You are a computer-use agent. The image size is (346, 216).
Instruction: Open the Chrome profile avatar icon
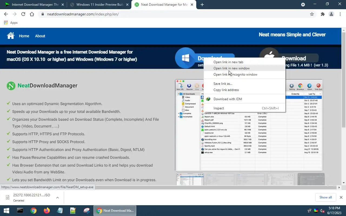331,14
